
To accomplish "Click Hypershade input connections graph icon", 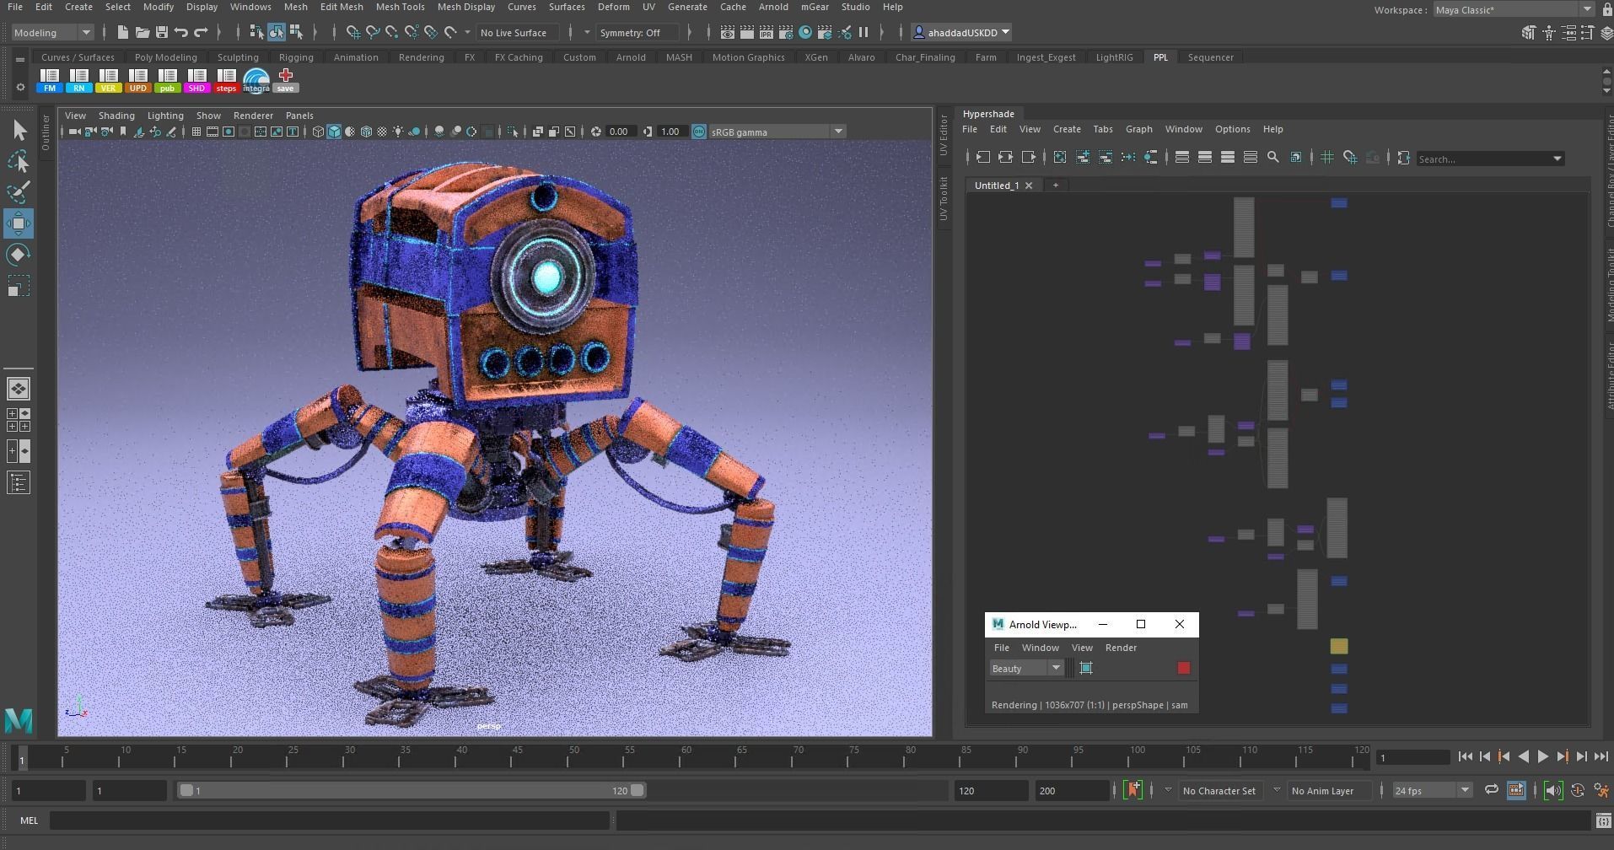I will pos(983,158).
